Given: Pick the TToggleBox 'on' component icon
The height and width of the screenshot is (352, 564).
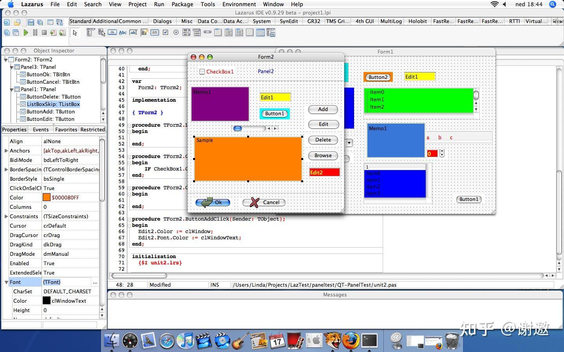Looking at the screenshot, I should [155, 32].
